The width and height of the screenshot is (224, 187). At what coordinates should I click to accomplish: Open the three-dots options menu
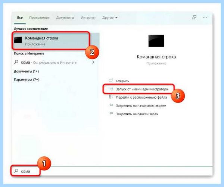(205, 18)
